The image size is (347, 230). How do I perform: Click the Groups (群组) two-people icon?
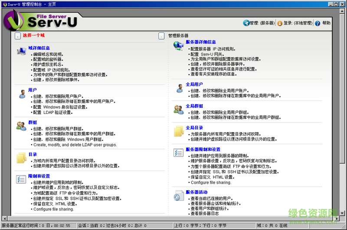coord(21,126)
